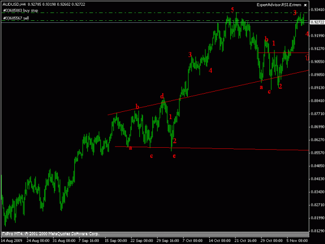Click the wave label 5 at the top
325x244 pixels.
[232, 9]
